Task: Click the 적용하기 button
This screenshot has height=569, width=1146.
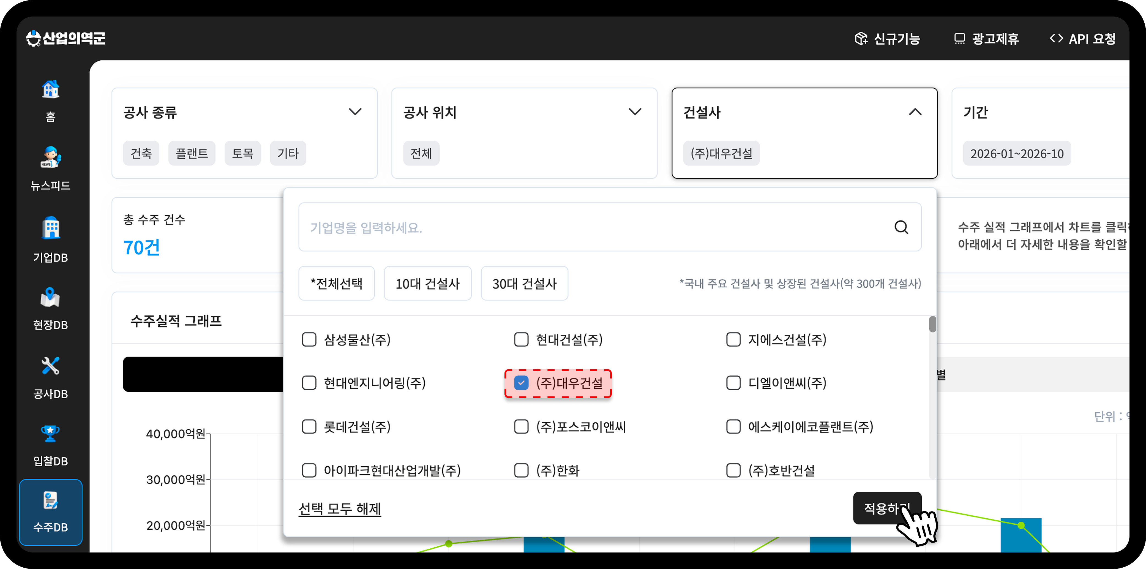Action: (887, 508)
